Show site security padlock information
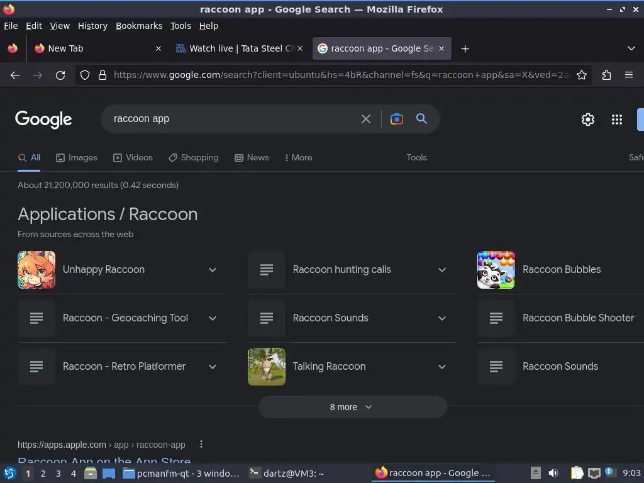Image resolution: width=644 pixels, height=483 pixels. tap(103, 75)
